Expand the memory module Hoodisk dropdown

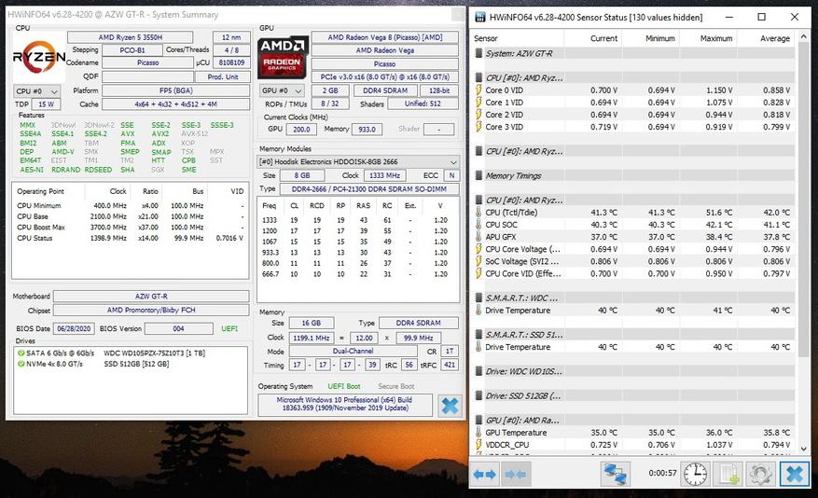(359, 161)
